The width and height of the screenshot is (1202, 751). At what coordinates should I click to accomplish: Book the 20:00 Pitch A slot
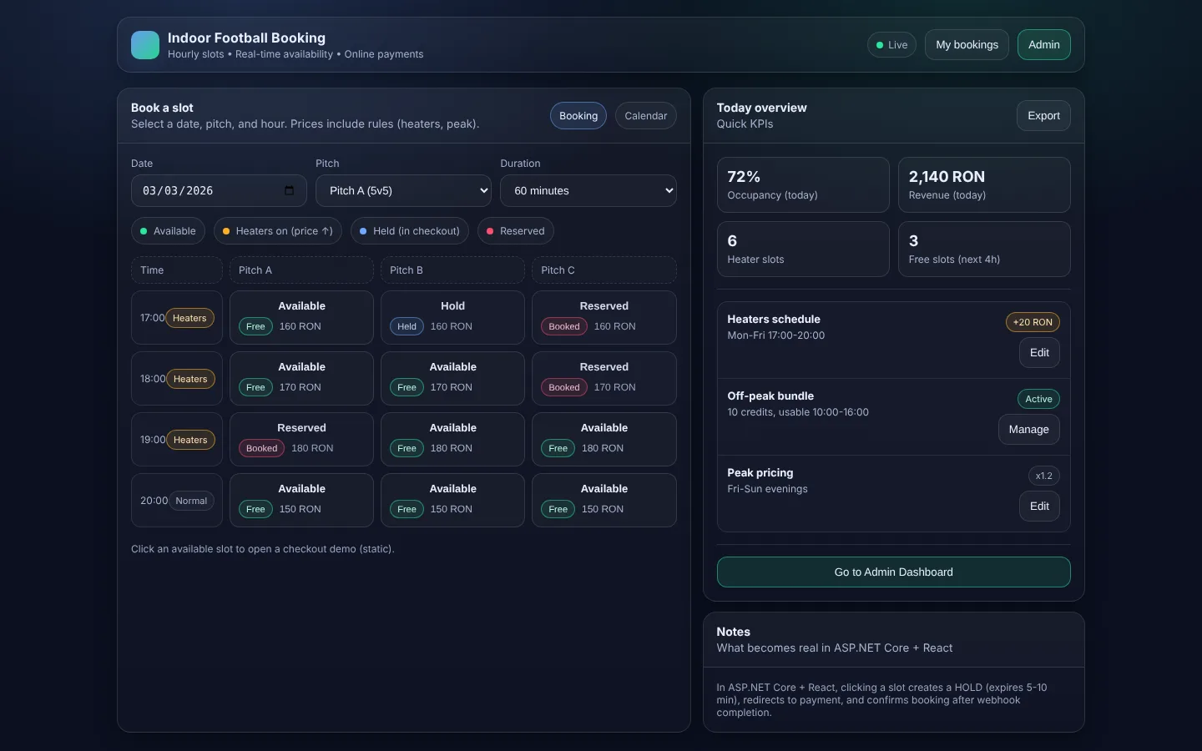click(x=301, y=501)
